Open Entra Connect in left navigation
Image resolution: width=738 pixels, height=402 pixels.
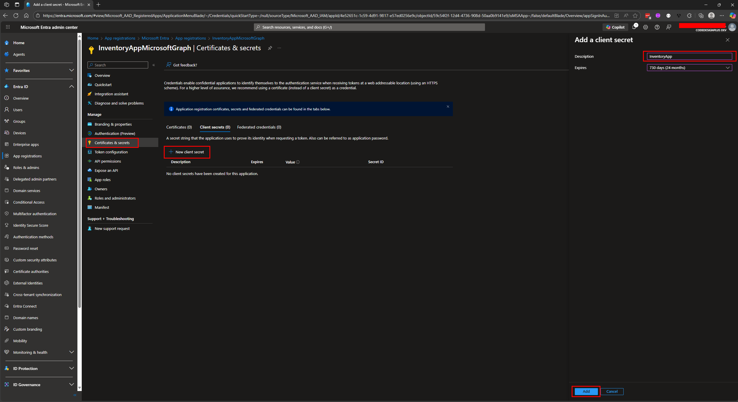point(25,306)
